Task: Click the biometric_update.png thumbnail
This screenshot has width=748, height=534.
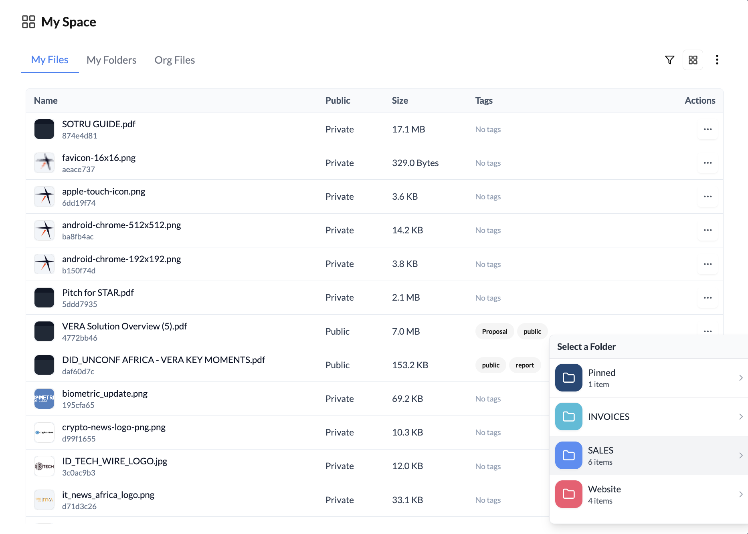Action: [x=44, y=398]
